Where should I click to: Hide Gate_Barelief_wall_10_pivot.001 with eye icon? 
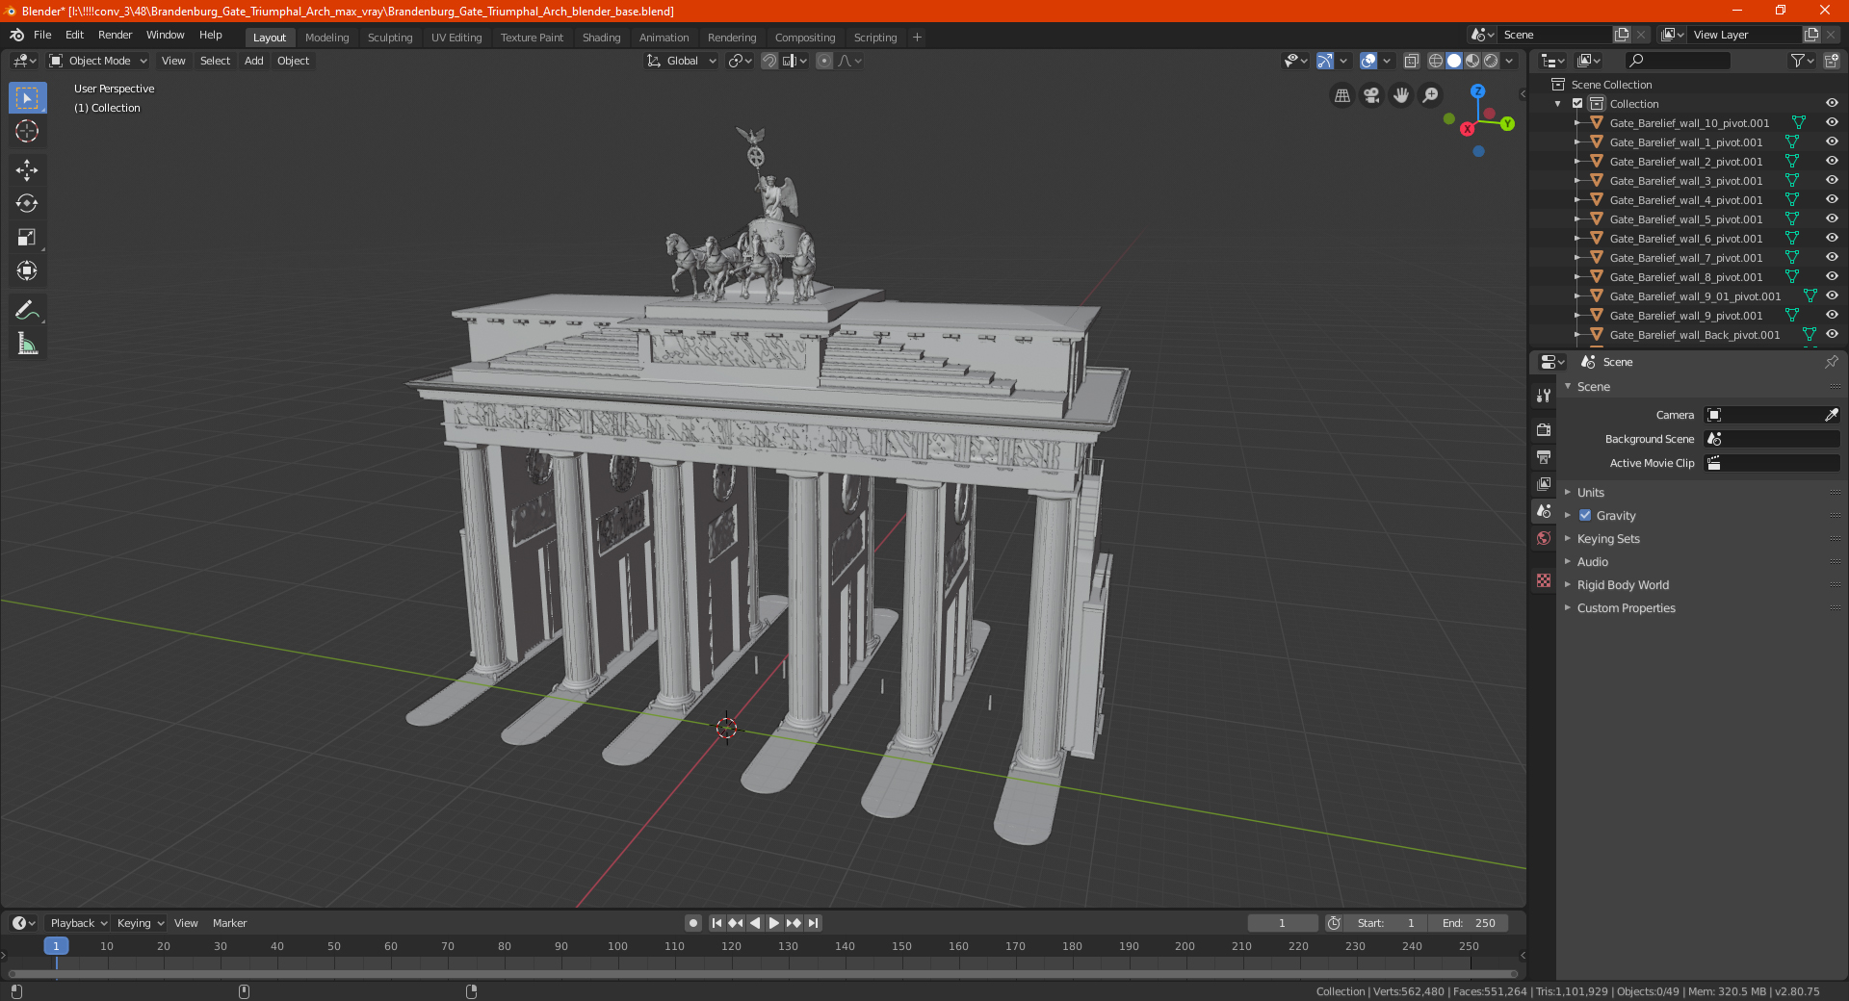click(1832, 123)
